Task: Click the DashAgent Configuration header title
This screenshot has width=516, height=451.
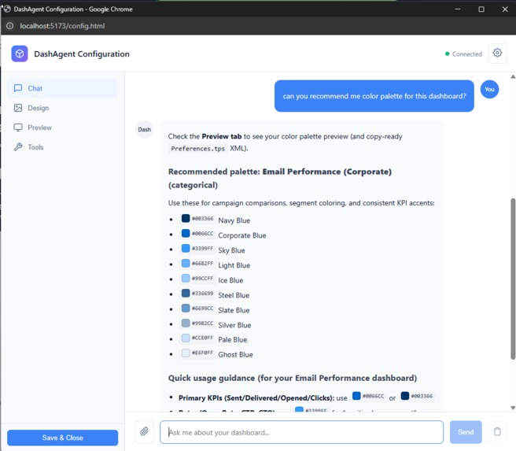Action: tap(82, 54)
